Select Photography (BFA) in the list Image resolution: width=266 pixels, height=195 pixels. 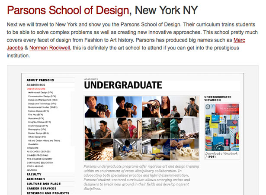click(37, 130)
